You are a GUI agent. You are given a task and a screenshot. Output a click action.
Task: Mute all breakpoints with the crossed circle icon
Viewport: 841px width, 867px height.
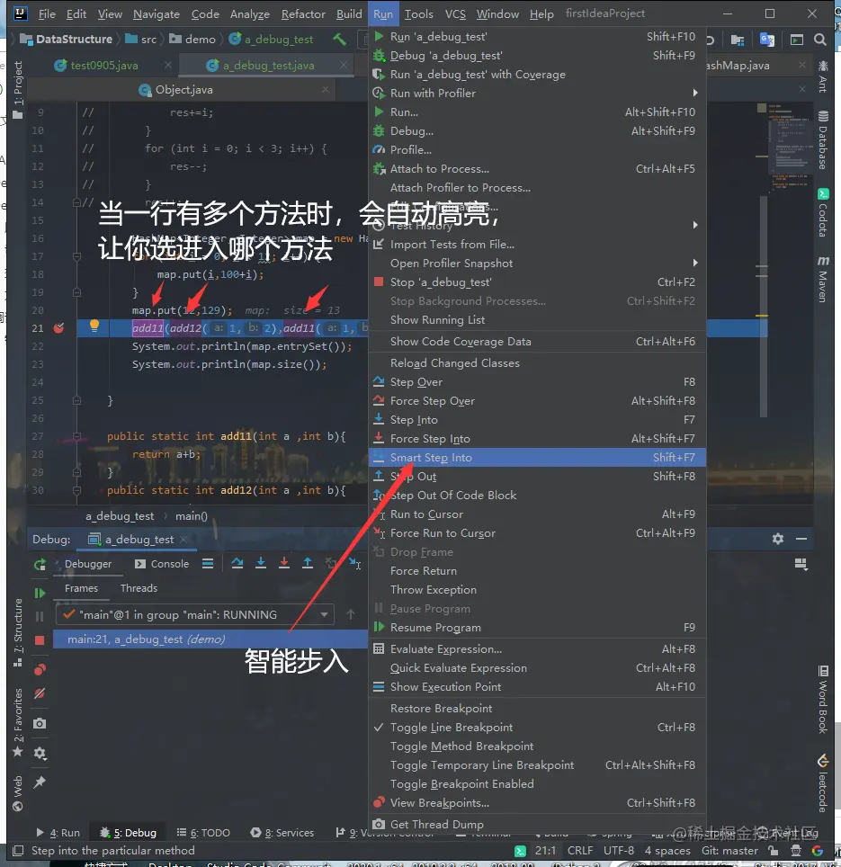[x=40, y=694]
